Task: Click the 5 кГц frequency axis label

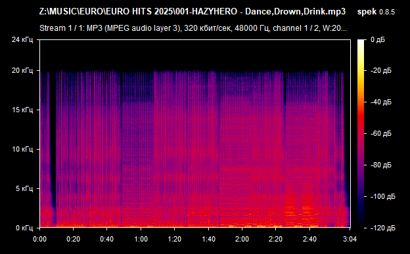Action: click(x=24, y=188)
